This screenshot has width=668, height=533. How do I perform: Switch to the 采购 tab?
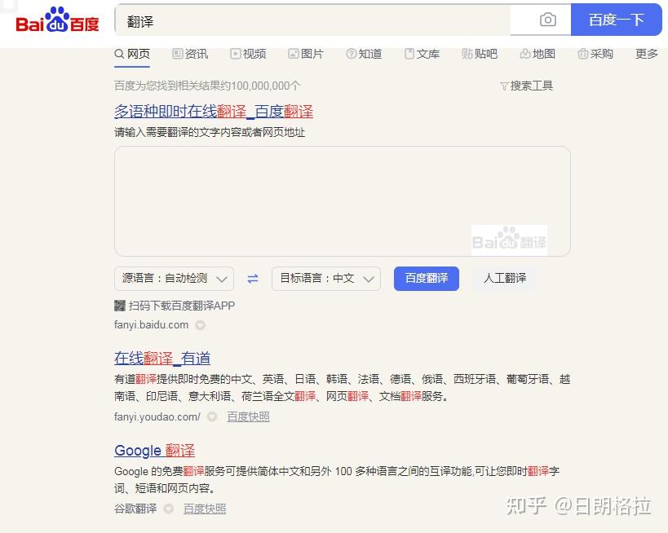[x=602, y=54]
